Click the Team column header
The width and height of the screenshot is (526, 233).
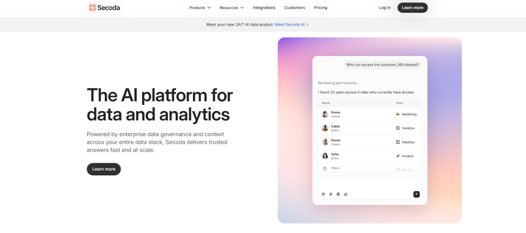(399, 103)
